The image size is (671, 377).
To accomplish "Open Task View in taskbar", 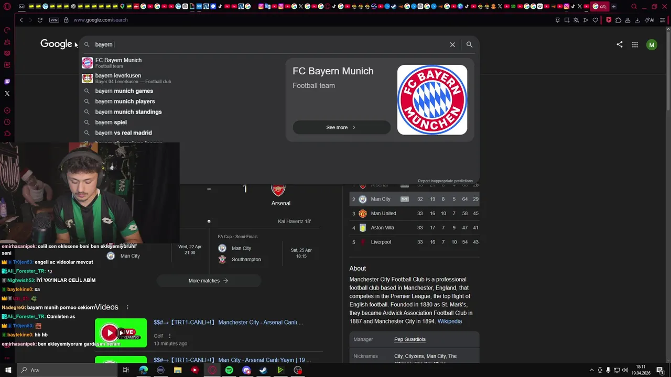I will coord(126,370).
